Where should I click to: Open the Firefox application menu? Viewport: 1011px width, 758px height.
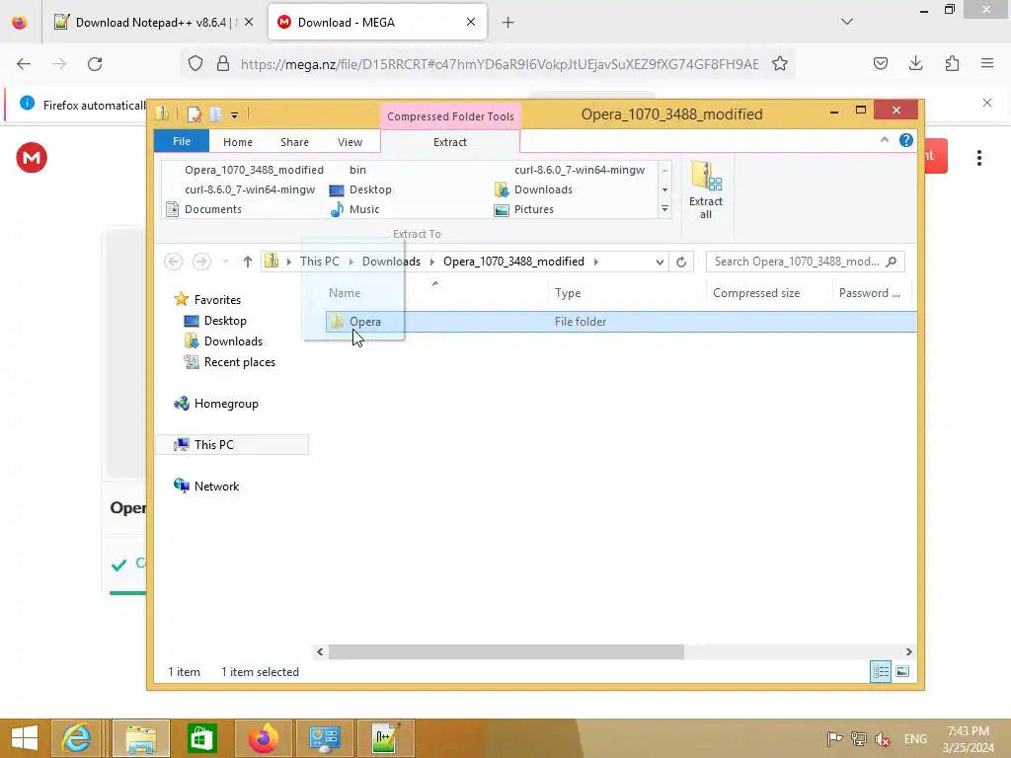pyautogui.click(x=986, y=63)
